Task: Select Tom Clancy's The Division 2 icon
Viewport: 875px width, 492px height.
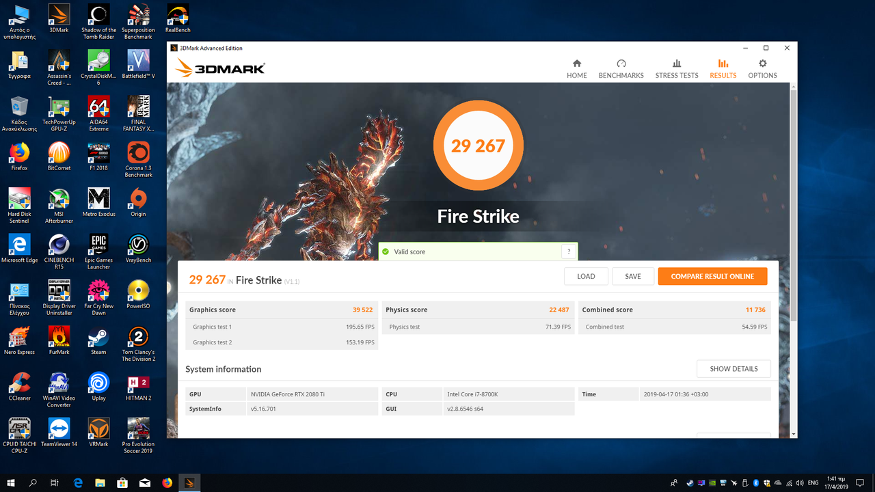Action: [138, 344]
